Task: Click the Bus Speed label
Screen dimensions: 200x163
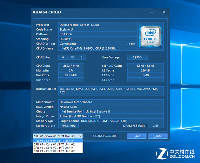Action: [43, 80]
